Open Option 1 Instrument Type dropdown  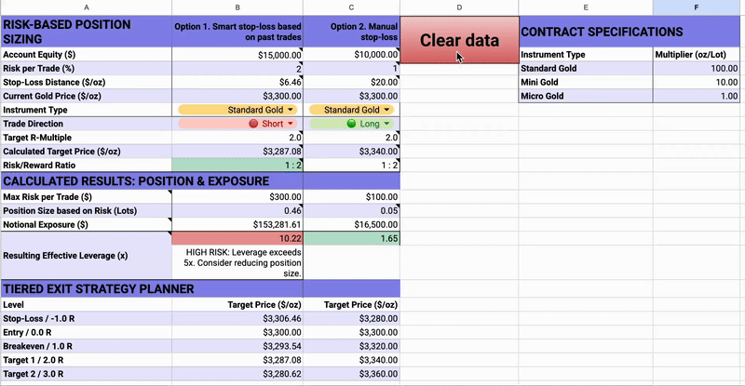click(x=237, y=110)
